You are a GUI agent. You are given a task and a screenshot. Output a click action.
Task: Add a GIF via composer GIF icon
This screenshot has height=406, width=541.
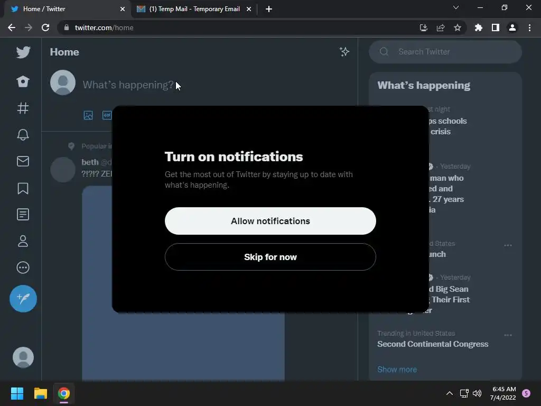tap(107, 115)
